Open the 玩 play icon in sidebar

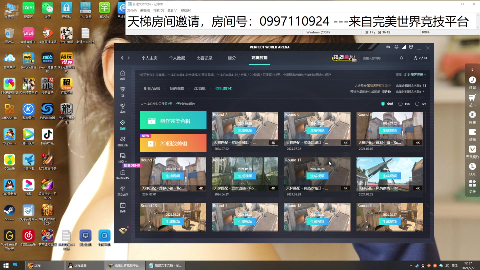(x=122, y=92)
